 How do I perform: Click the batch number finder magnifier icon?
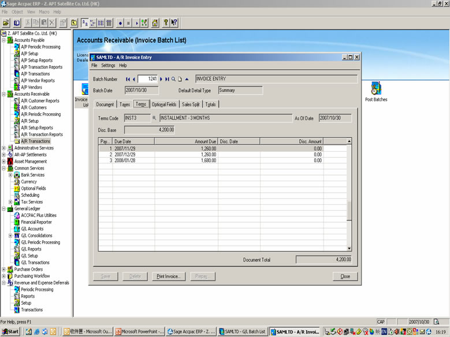tap(173, 79)
